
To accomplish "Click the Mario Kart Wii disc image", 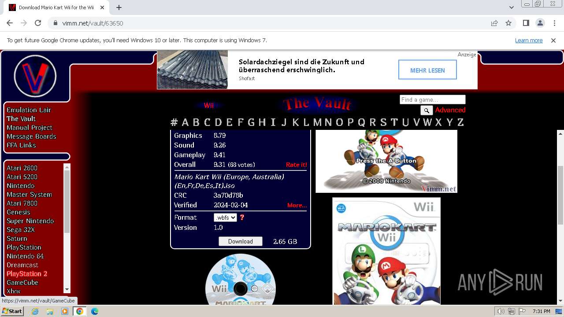I will coord(241,280).
